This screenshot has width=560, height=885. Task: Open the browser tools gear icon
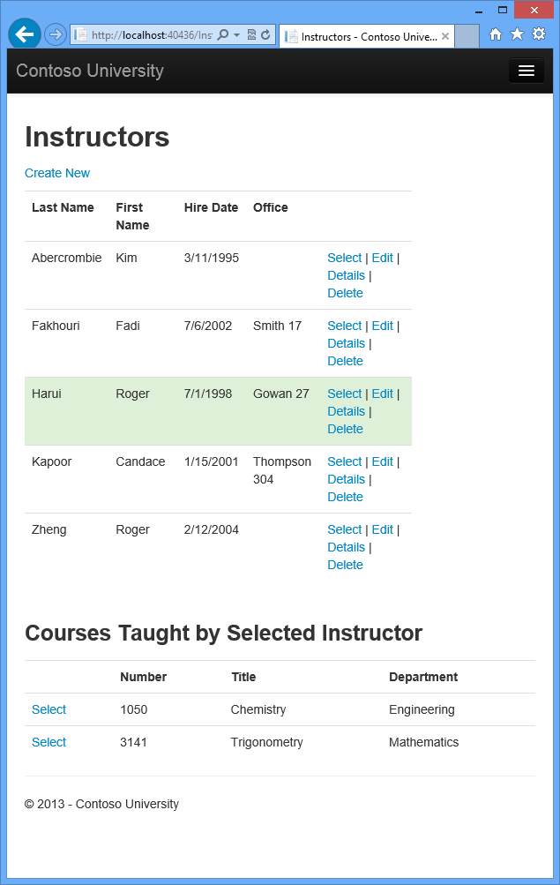click(x=538, y=34)
